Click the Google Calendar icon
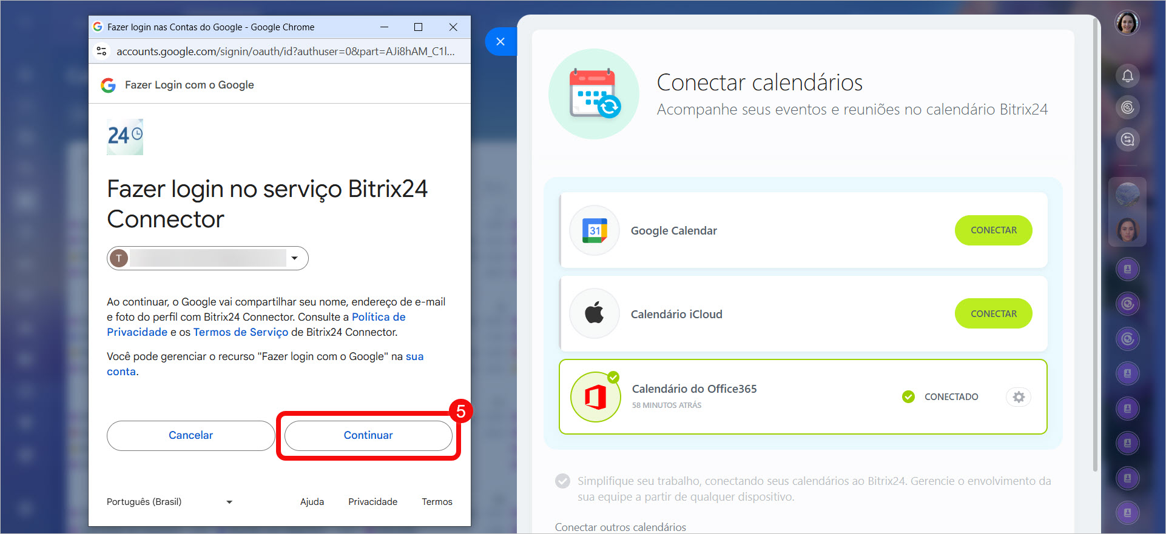Image resolution: width=1166 pixels, height=534 pixels. pyautogui.click(x=595, y=230)
